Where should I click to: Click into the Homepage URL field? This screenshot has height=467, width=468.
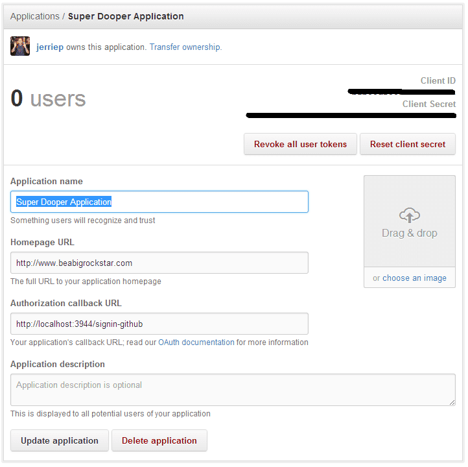[x=159, y=263]
